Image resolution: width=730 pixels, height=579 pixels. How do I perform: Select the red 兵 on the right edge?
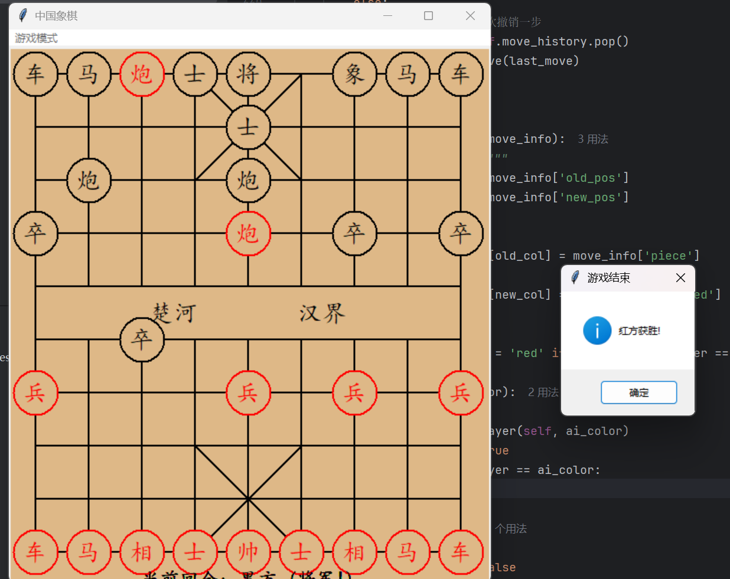point(461,393)
